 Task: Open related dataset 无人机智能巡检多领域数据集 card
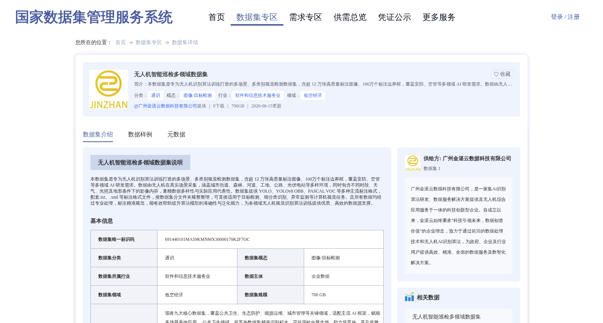coord(459,317)
